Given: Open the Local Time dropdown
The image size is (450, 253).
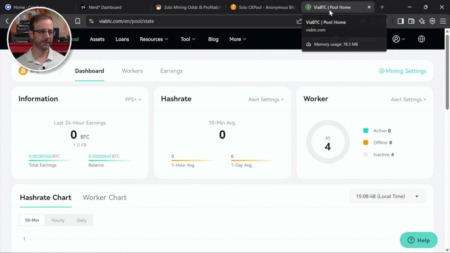Looking at the screenshot, I should point(388,196).
